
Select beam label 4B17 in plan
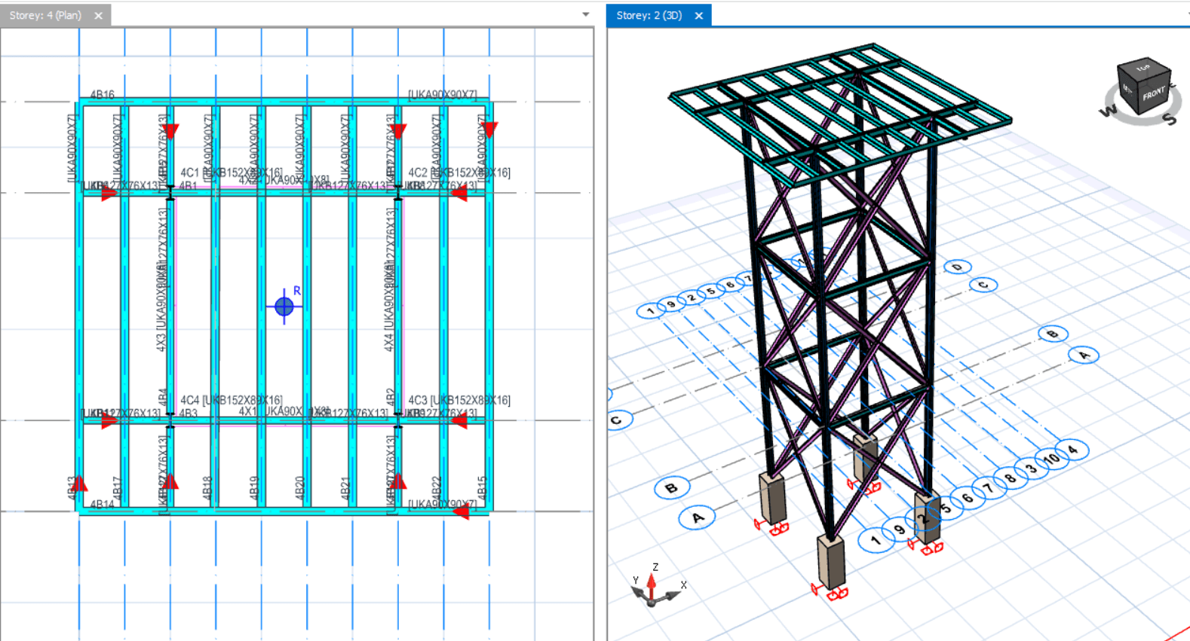coord(117,487)
